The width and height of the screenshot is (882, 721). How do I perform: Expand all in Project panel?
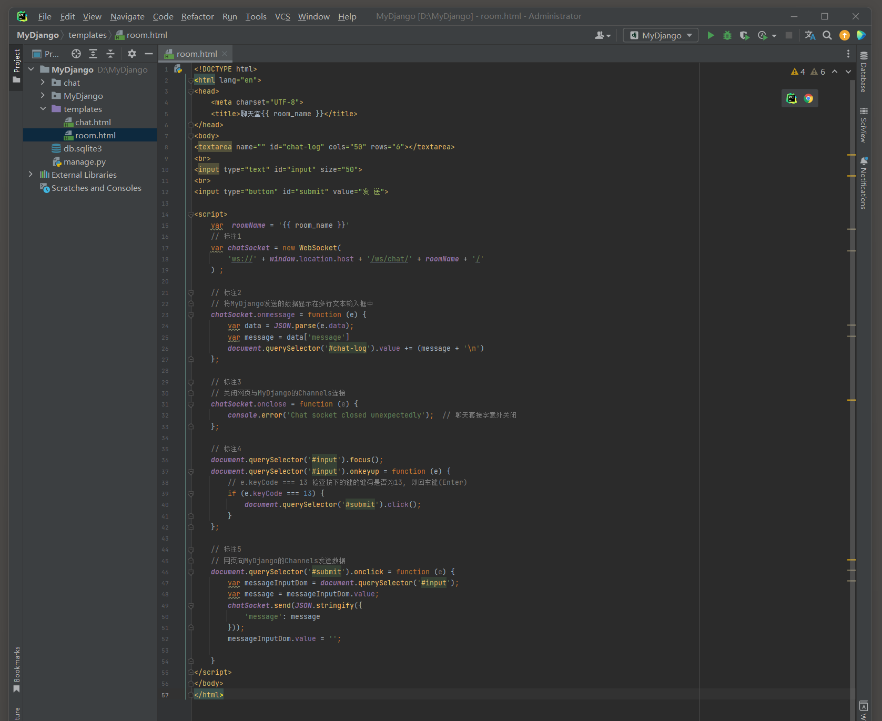[x=93, y=54]
